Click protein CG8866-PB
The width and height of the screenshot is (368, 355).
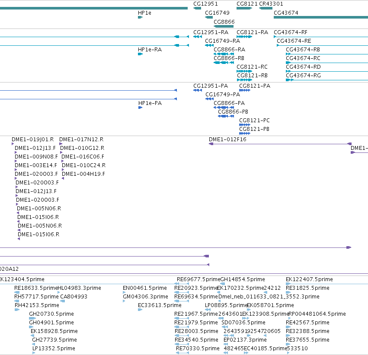point(226,116)
